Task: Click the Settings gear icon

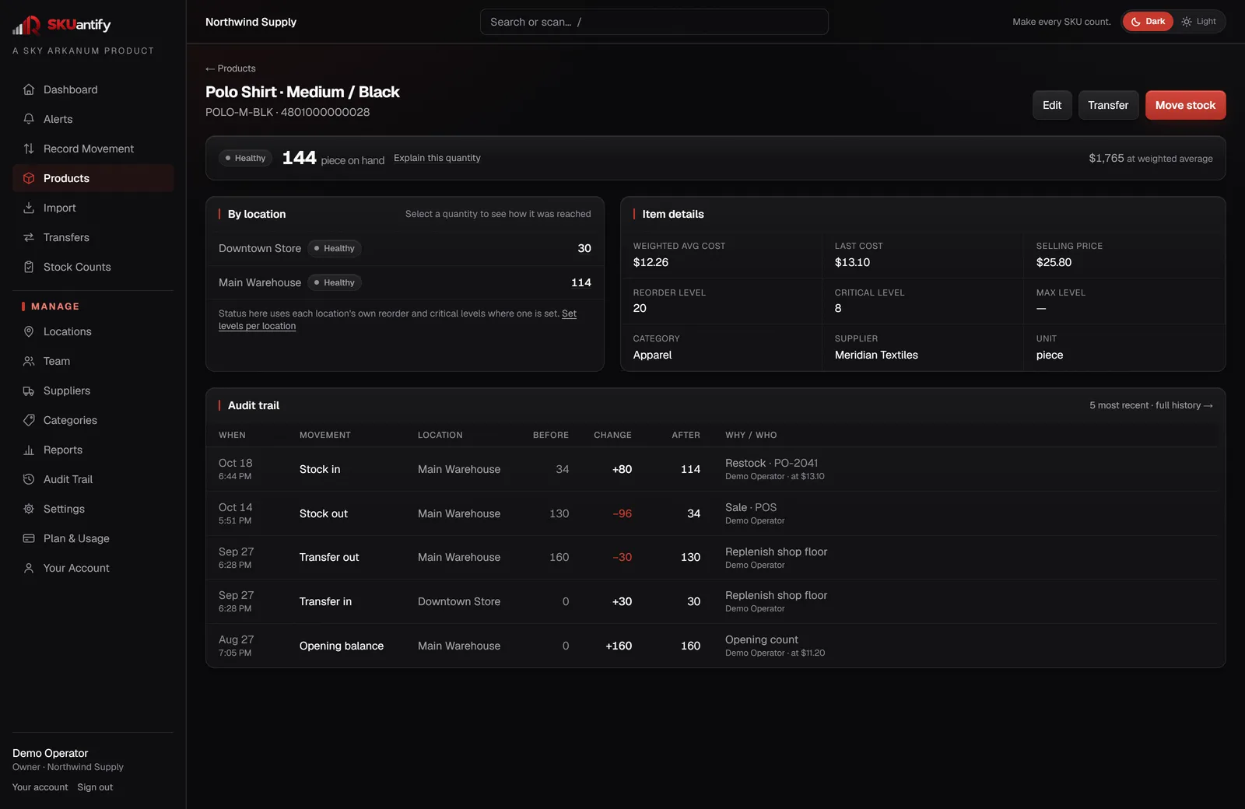Action: click(x=29, y=509)
